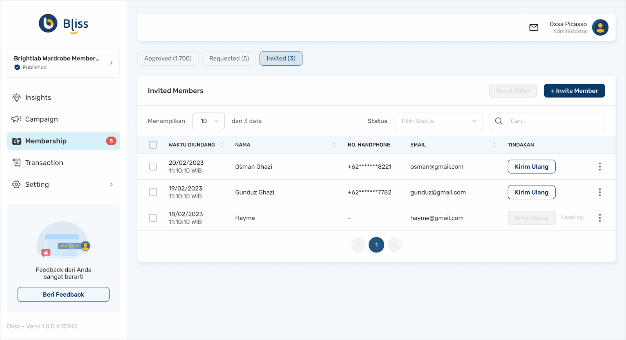The height and width of the screenshot is (340, 626).
Task: Open the three-dot menu for Hayme
Action: [x=600, y=218]
